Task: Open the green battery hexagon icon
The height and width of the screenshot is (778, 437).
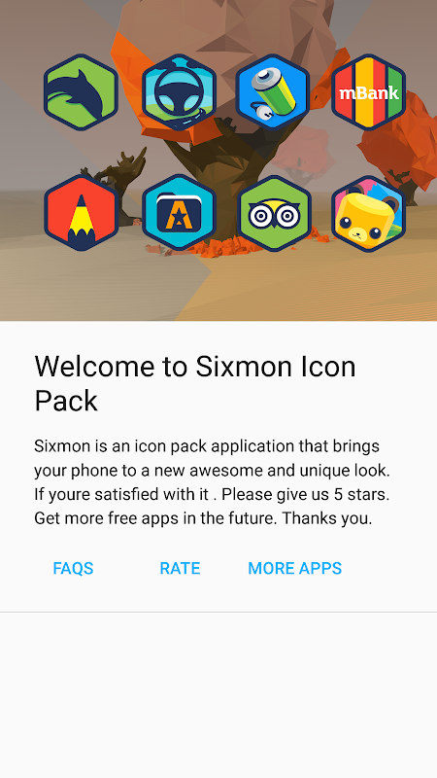Action: point(273,92)
